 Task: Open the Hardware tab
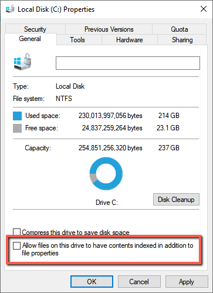130,40
